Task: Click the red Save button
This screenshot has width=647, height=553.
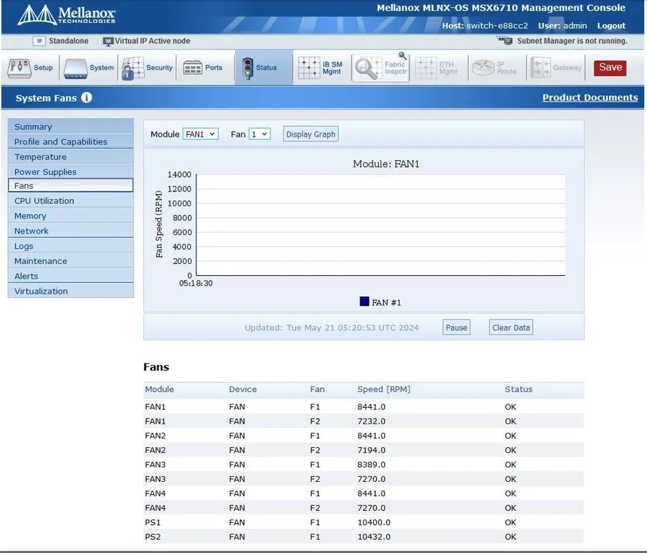Action: [610, 68]
